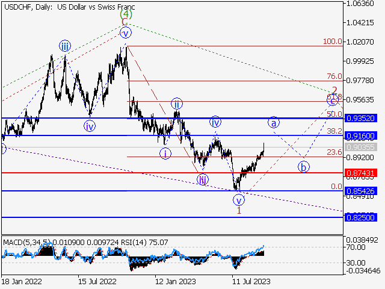Select the Fibonacci 0.0 level label

pyautogui.click(x=336, y=187)
